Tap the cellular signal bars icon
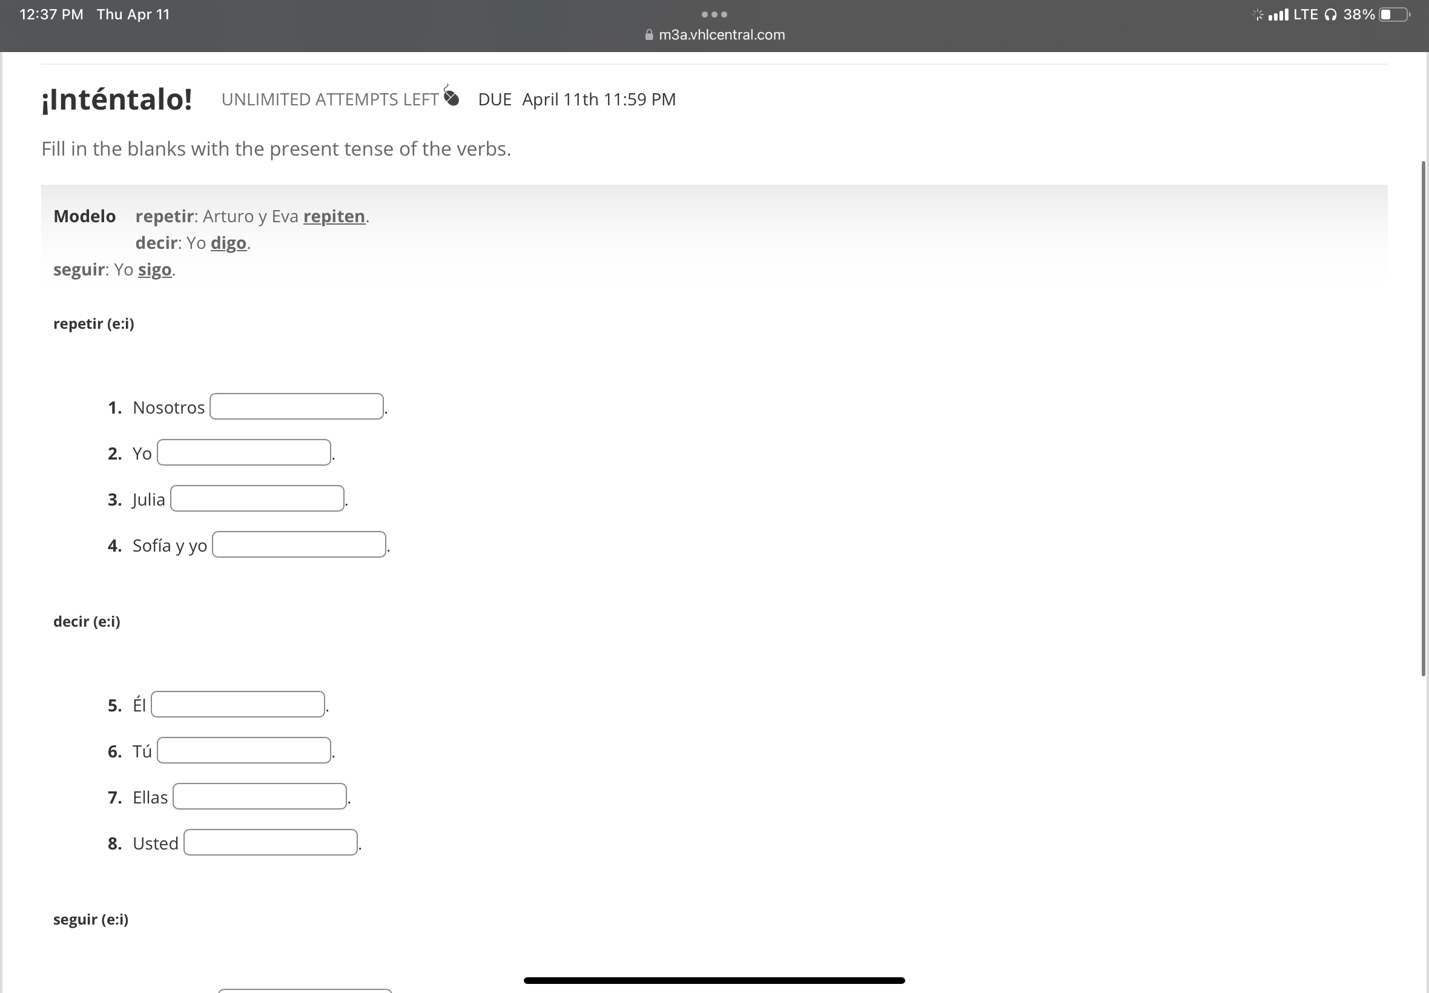This screenshot has height=993, width=1429. tap(1278, 15)
